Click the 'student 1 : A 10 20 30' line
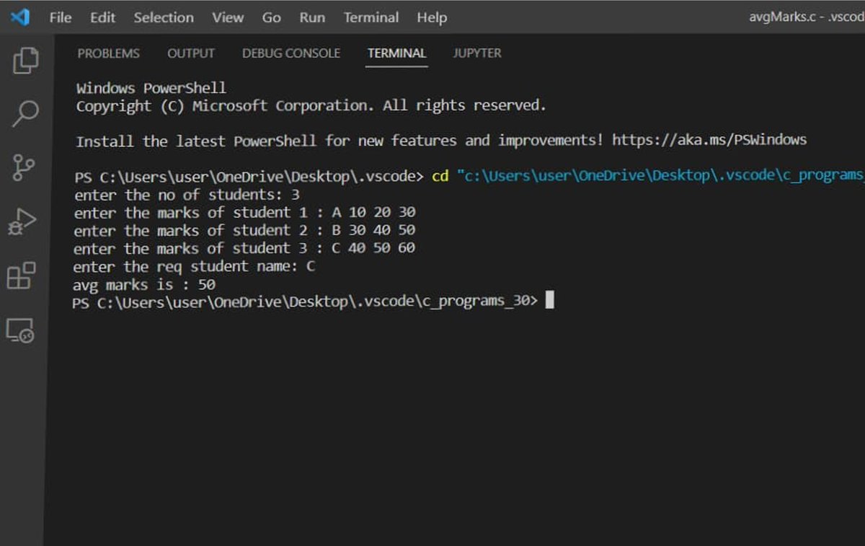This screenshot has height=546, width=865. click(x=245, y=213)
